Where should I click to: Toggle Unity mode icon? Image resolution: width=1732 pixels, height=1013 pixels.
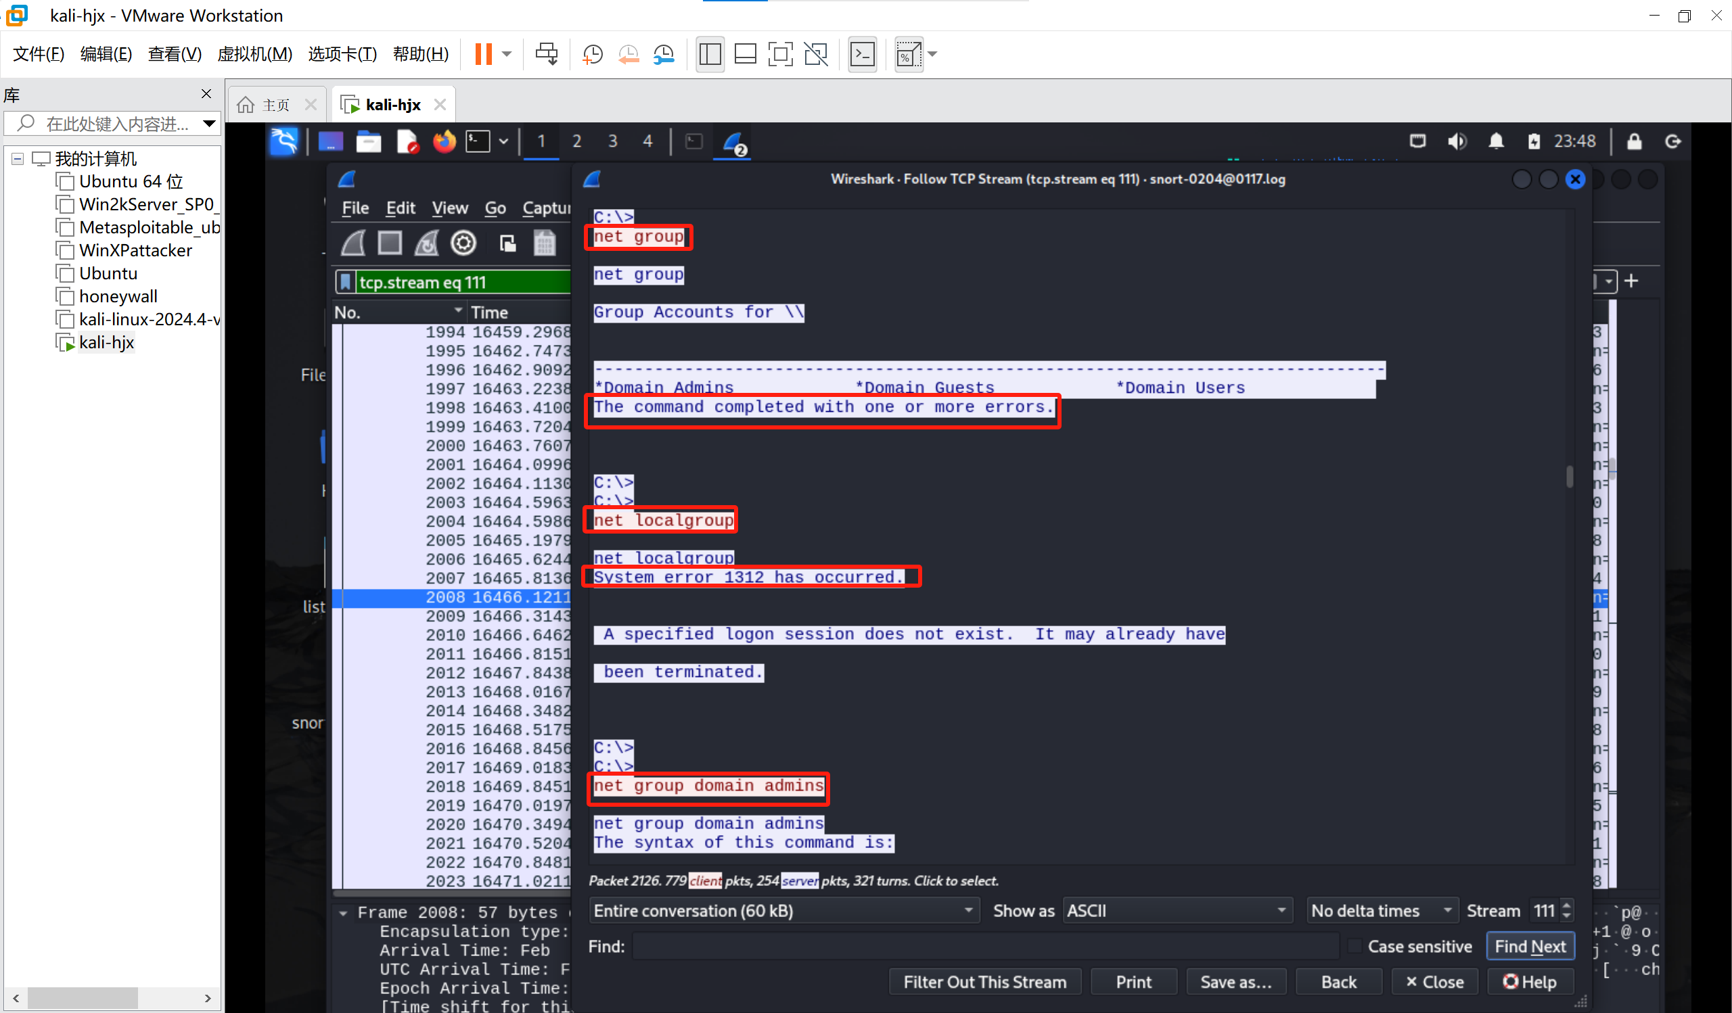[816, 53]
